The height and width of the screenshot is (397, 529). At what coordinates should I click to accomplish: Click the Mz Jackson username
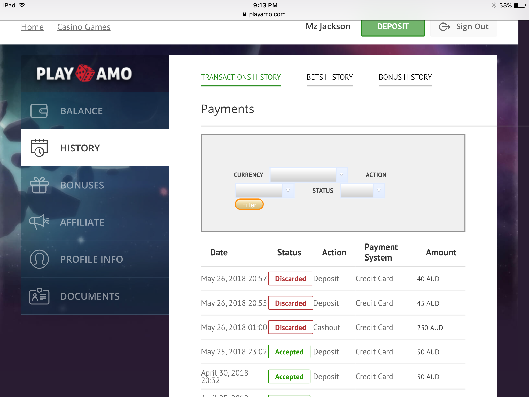[x=328, y=26]
